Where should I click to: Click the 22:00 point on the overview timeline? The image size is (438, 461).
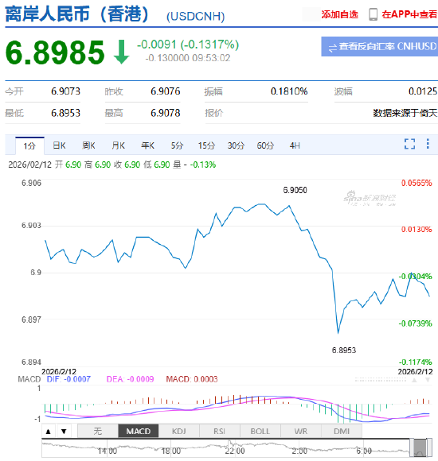point(235,451)
